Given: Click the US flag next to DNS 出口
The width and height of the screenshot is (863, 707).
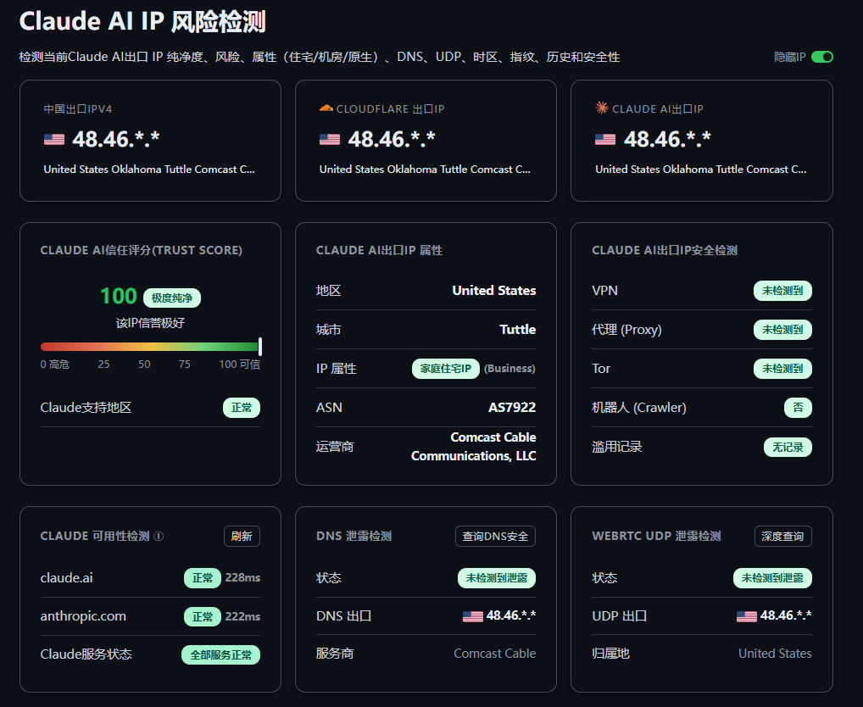Looking at the screenshot, I should click(x=473, y=616).
